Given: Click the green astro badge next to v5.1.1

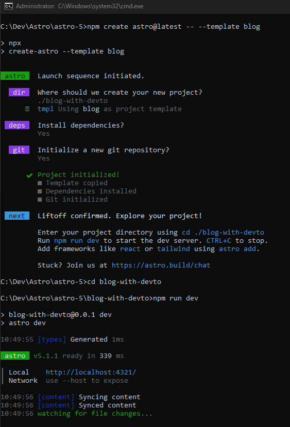Looking at the screenshot, I should (x=15, y=355).
